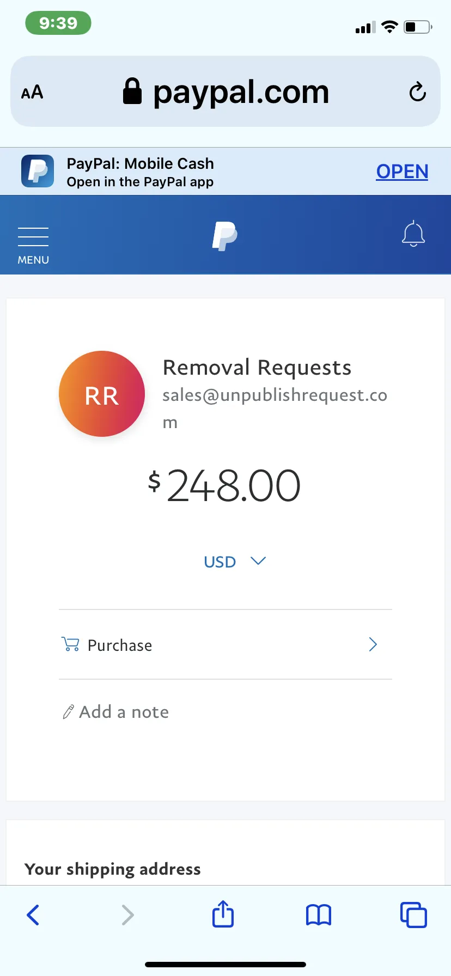Open the hamburger MENU icon
451x976 pixels.
point(33,246)
